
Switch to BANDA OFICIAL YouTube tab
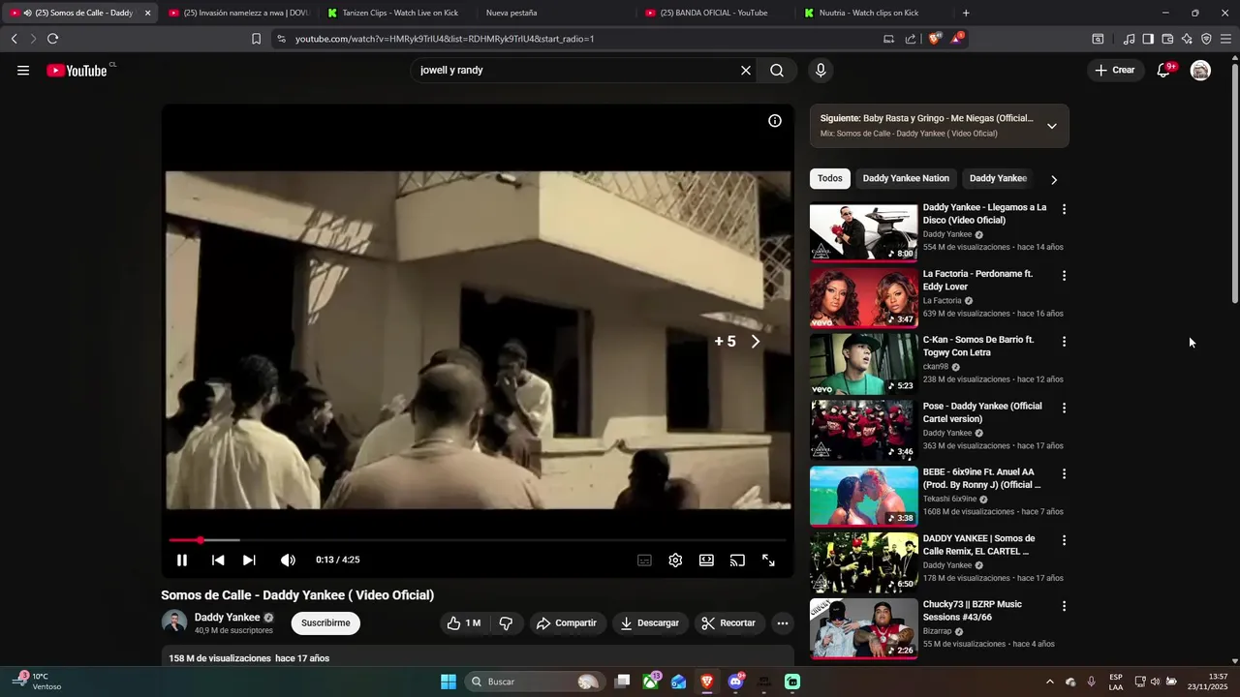tap(715, 13)
